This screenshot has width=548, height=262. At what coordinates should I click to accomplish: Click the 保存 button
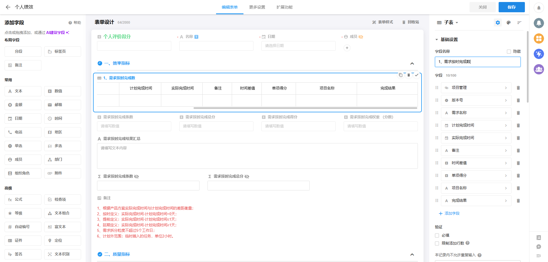511,7
